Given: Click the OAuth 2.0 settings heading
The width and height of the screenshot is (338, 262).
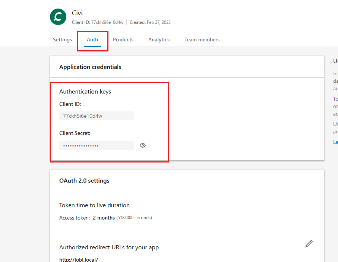Looking at the screenshot, I should point(84,180).
